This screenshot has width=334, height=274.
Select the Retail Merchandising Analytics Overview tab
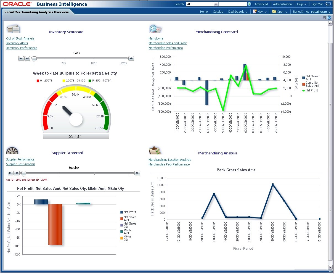tap(37, 12)
